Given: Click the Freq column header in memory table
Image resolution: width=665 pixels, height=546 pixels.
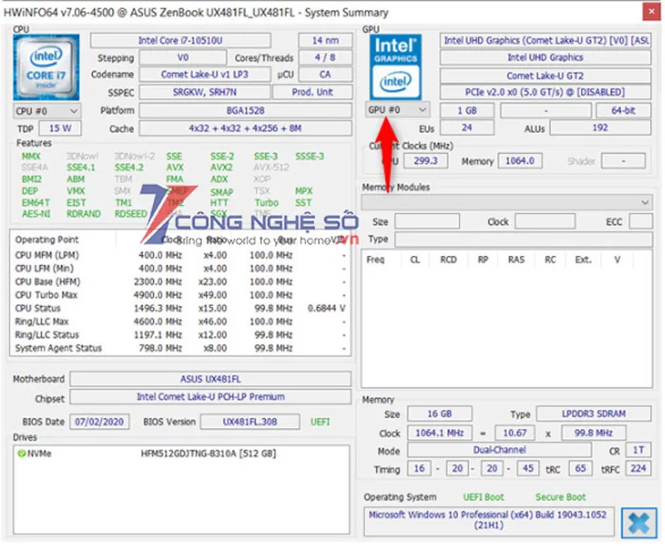Looking at the screenshot, I should tap(376, 259).
